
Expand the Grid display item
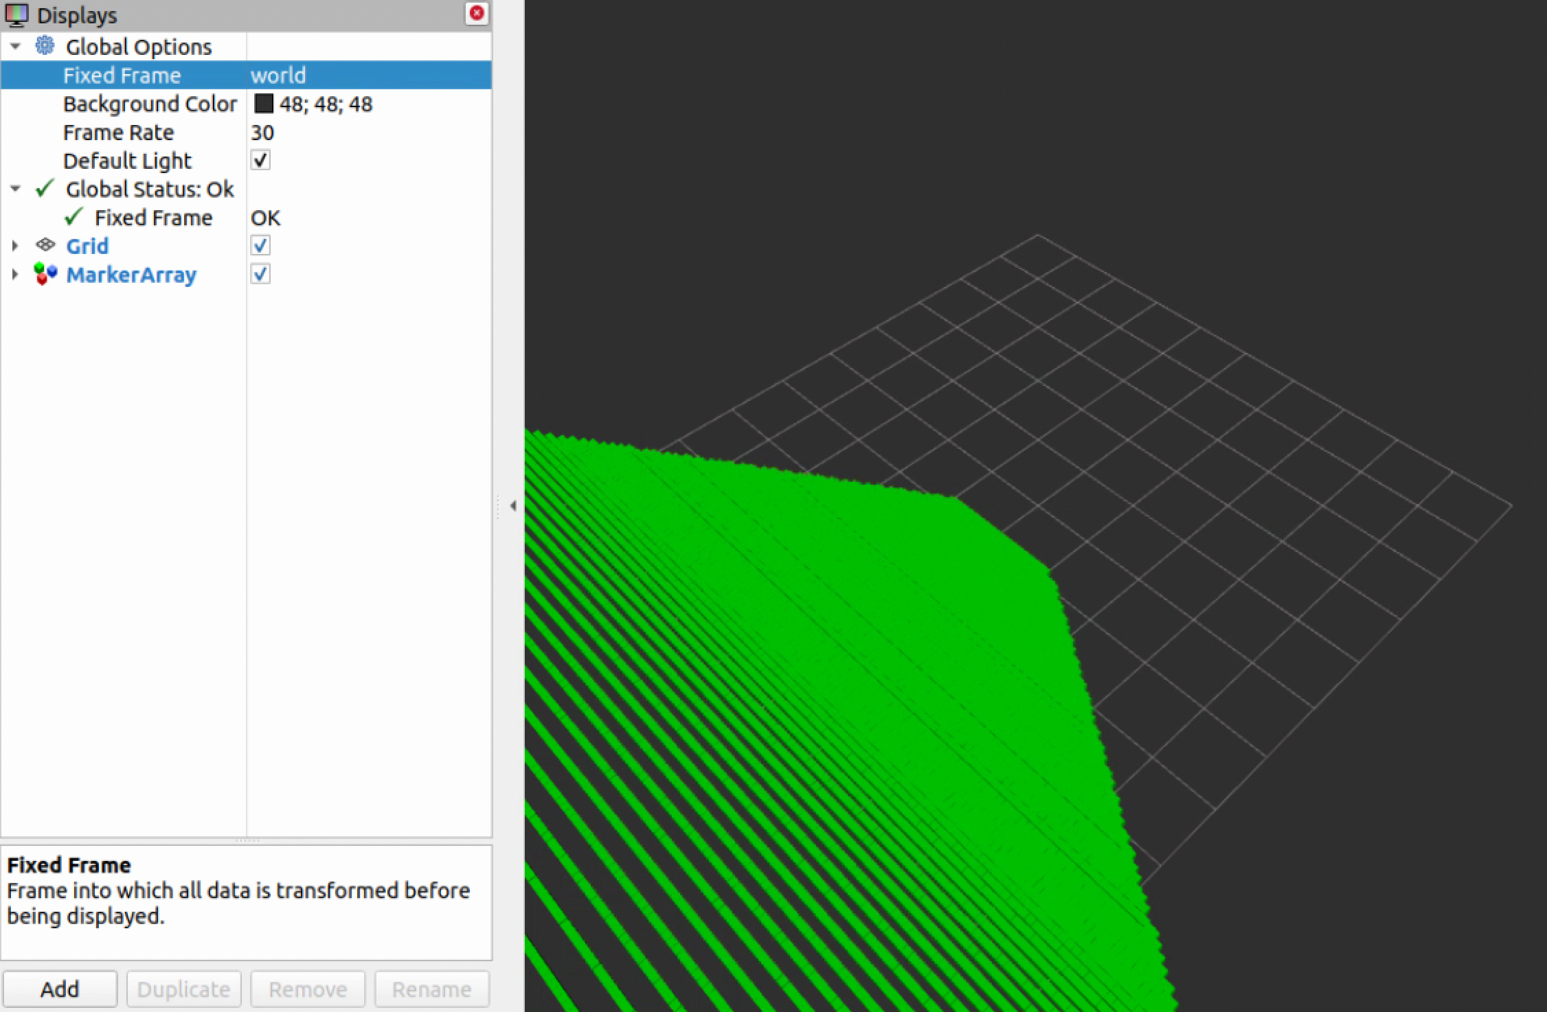click(15, 246)
